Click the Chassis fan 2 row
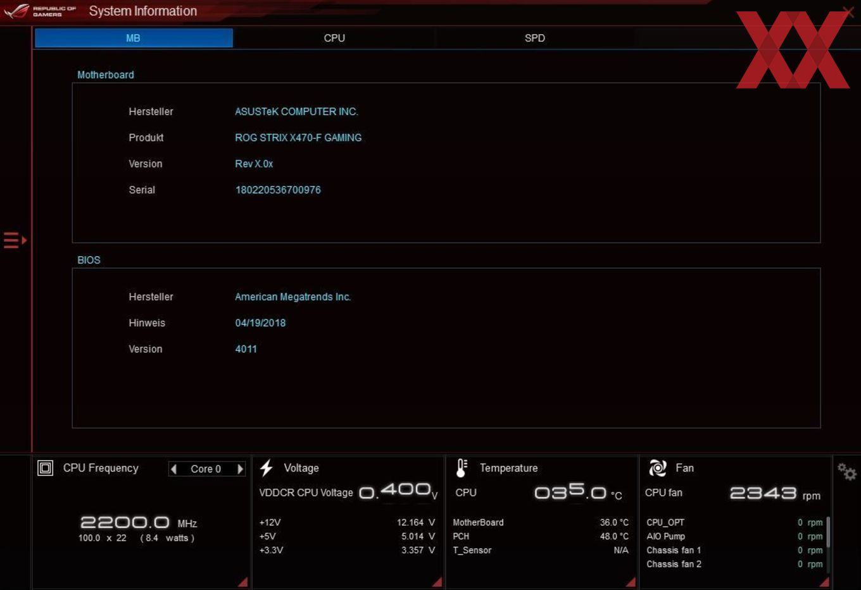This screenshot has height=590, width=861. tap(734, 564)
